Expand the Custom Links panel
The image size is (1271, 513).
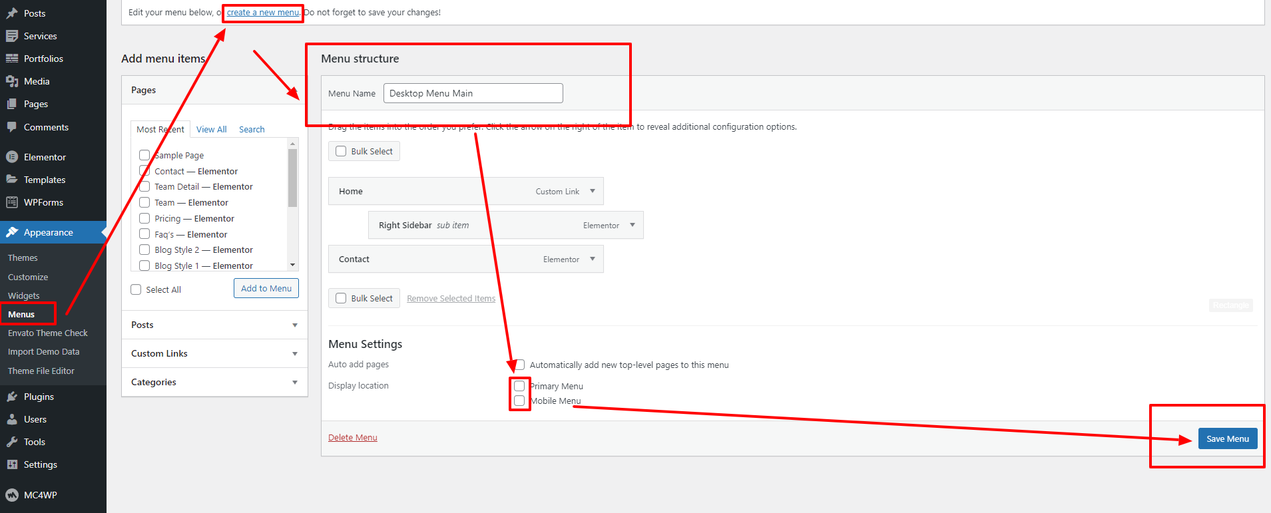click(294, 353)
